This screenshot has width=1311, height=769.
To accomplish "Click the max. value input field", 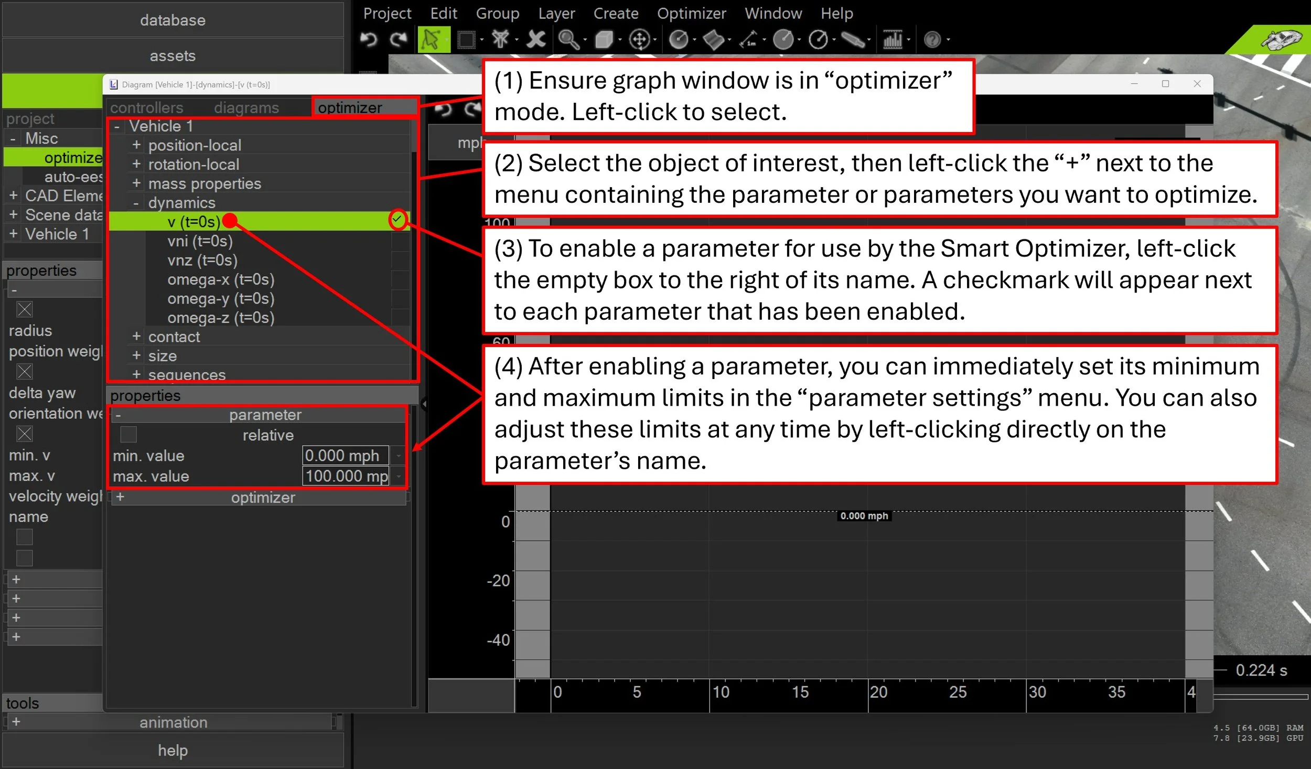I will [x=346, y=476].
